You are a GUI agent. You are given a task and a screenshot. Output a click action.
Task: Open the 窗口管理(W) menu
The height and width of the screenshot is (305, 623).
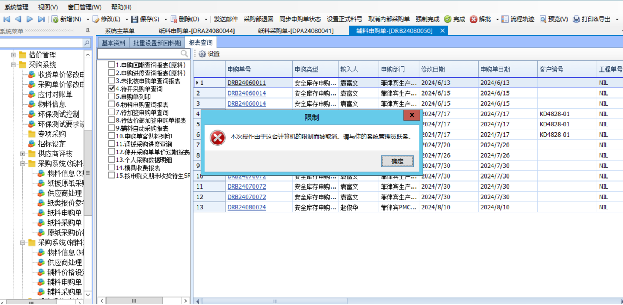tap(85, 7)
